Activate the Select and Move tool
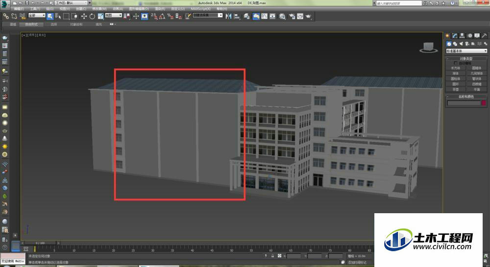This screenshot has height=267, width=490. [x=84, y=16]
